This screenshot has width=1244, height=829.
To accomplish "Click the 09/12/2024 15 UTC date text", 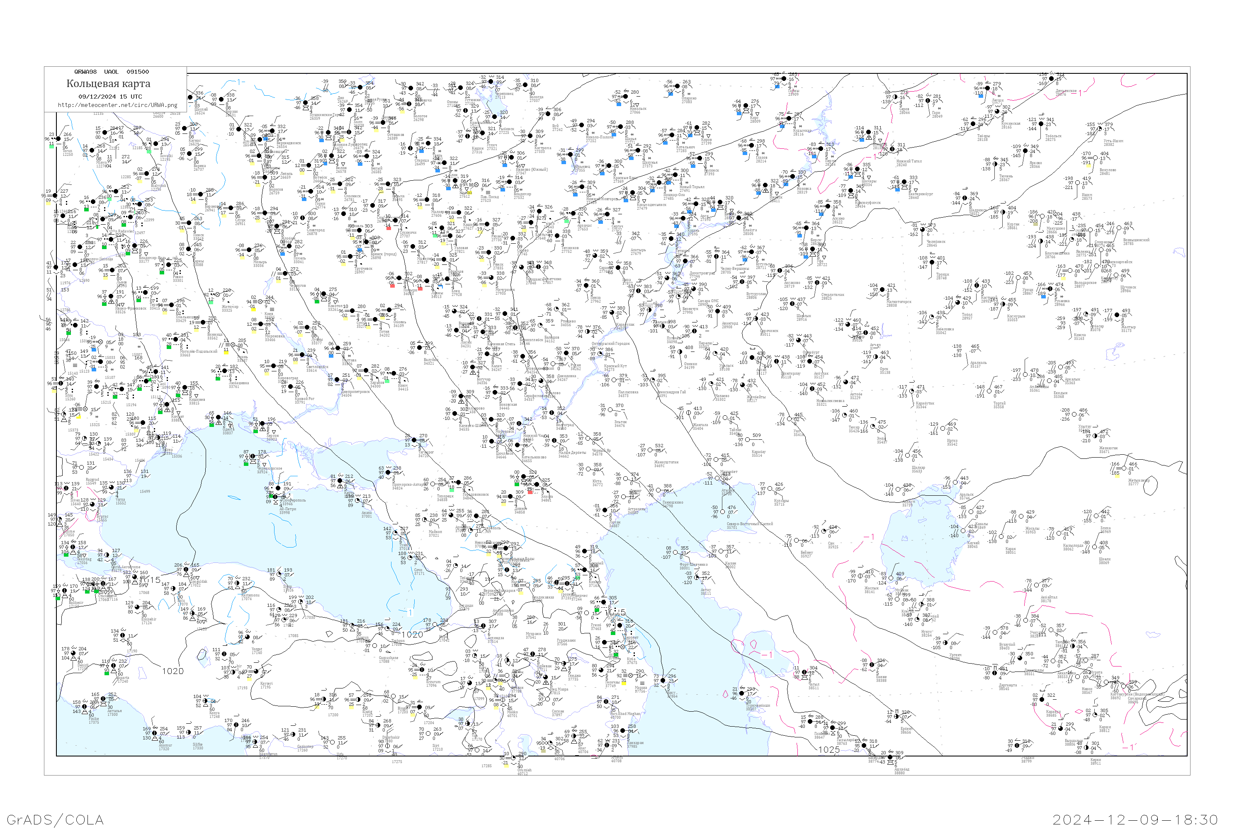I will [110, 97].
